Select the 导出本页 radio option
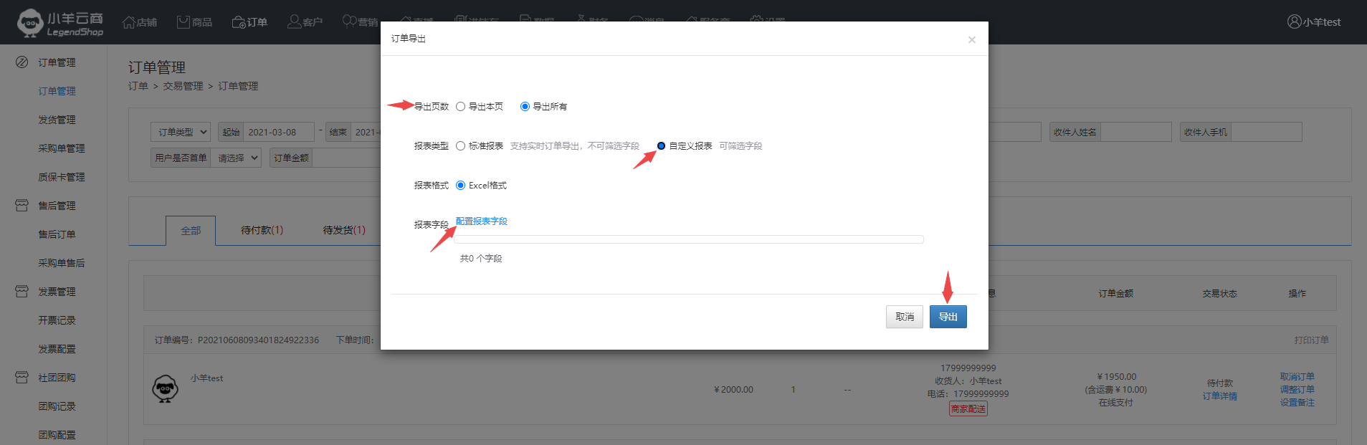Image resolution: width=1367 pixels, height=445 pixels. coord(461,107)
